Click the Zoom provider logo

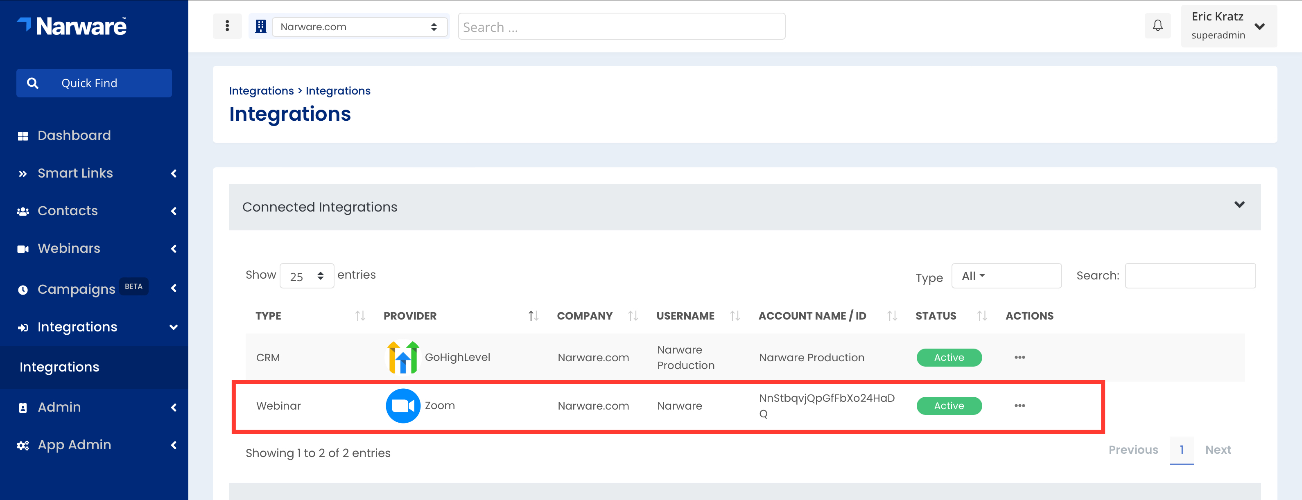(x=403, y=405)
